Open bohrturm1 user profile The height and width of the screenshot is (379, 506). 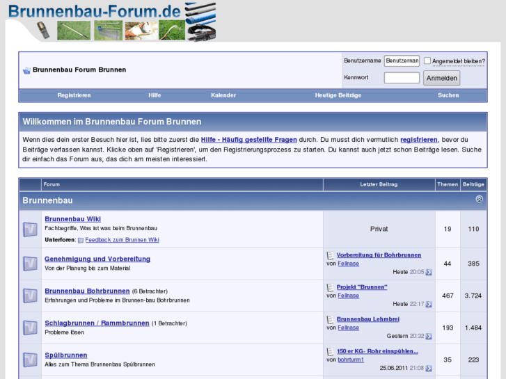pyautogui.click(x=351, y=360)
